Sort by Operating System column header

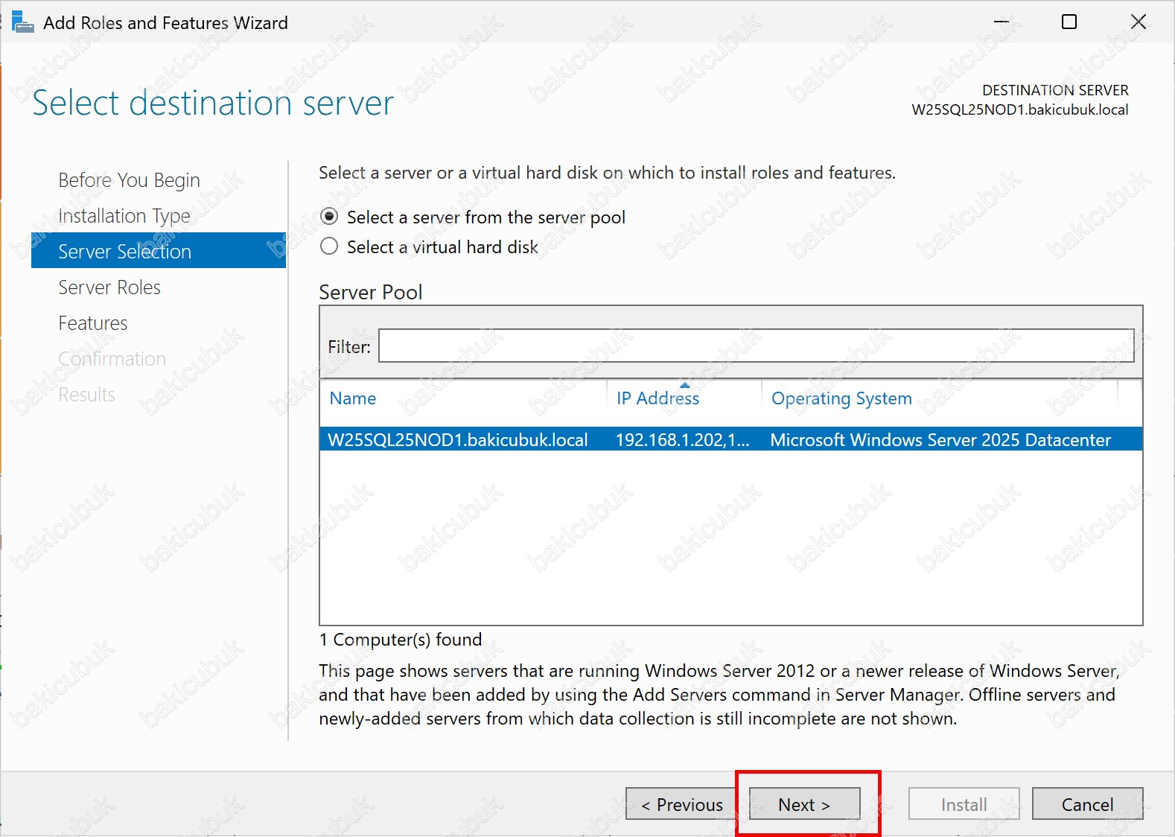coord(841,398)
